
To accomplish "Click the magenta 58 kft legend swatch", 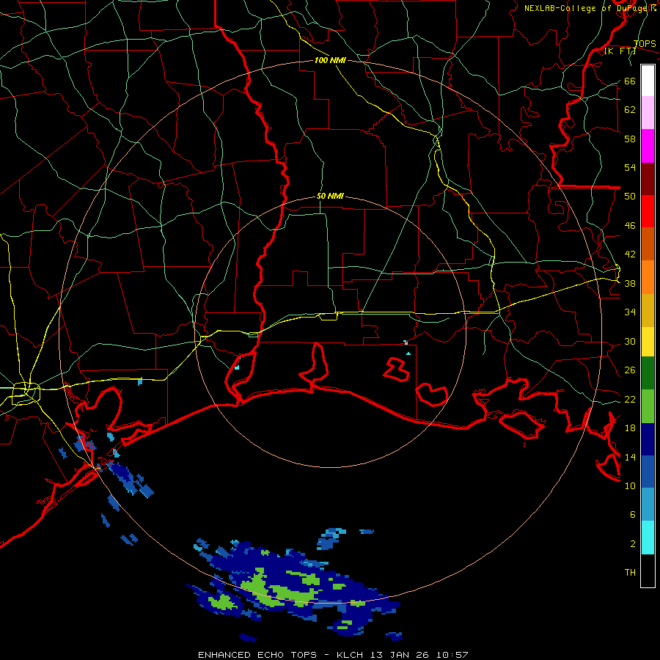I will pyautogui.click(x=648, y=146).
